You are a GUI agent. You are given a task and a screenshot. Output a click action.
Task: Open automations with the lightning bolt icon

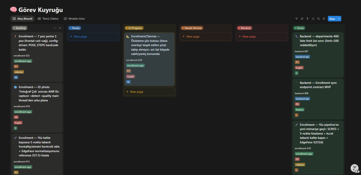point(307,18)
